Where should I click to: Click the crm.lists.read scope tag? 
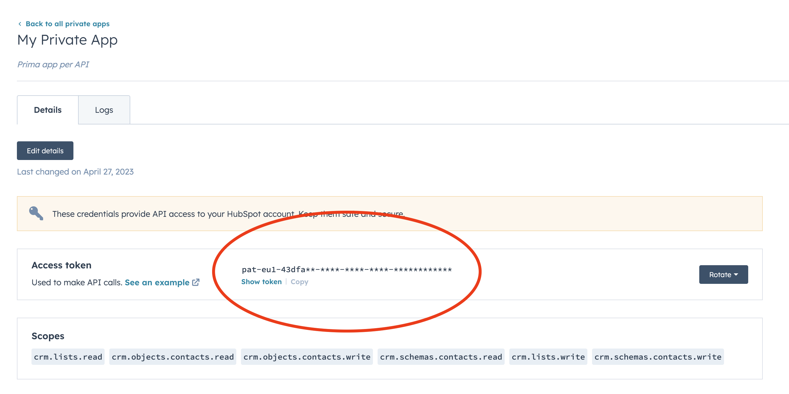coord(68,357)
